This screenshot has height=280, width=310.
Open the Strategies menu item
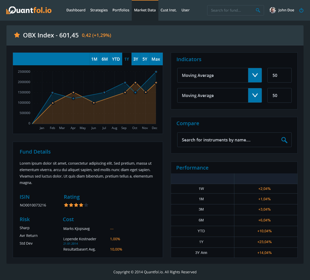(x=99, y=10)
